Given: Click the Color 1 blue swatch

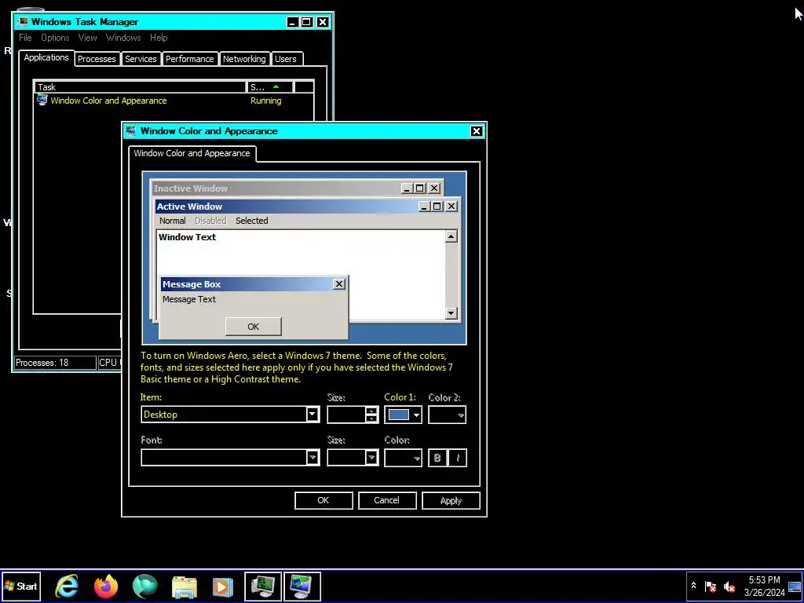Looking at the screenshot, I should 398,415.
